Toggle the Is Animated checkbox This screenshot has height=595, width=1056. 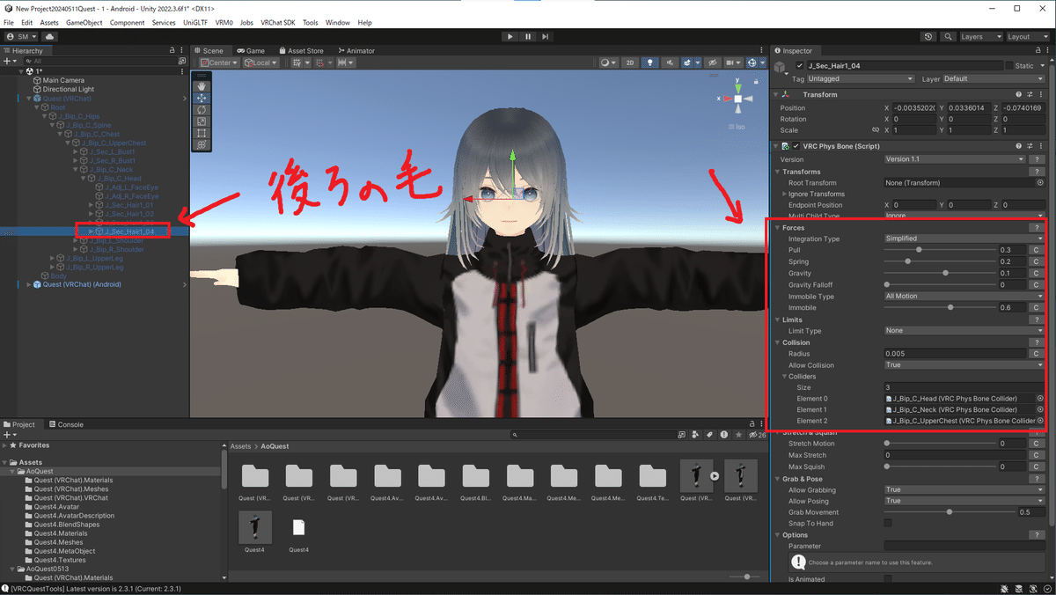pos(888,578)
